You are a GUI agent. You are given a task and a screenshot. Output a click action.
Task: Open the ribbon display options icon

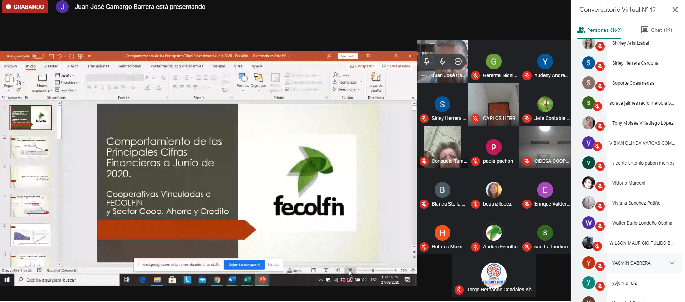point(368,56)
